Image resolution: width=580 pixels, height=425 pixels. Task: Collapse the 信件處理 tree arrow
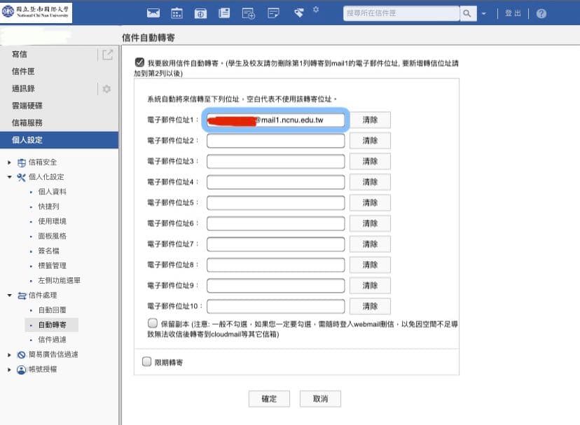[10, 295]
